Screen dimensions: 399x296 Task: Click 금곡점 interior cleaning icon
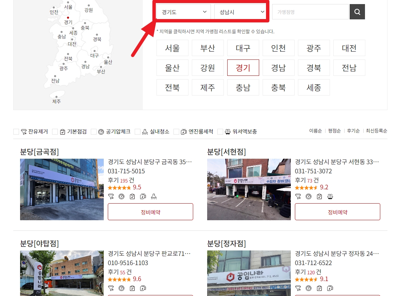(154, 196)
